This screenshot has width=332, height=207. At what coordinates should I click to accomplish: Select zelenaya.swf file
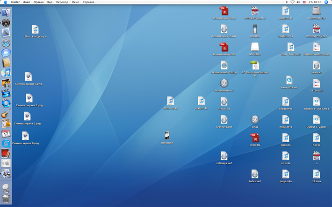[x=224, y=156]
